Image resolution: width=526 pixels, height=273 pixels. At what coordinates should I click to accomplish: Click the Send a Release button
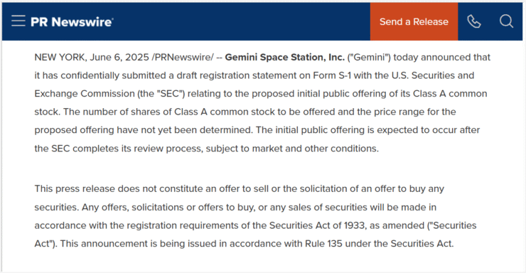414,21
